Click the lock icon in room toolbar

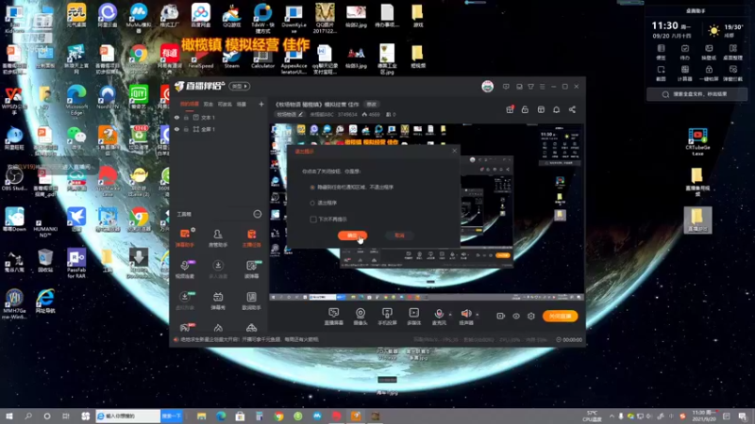point(526,109)
